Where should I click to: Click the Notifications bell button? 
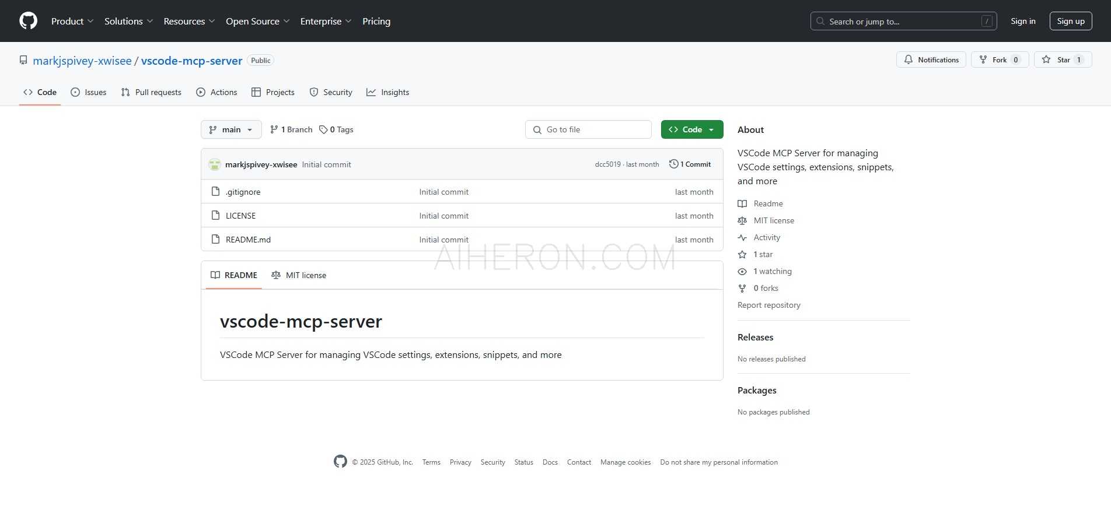931,59
